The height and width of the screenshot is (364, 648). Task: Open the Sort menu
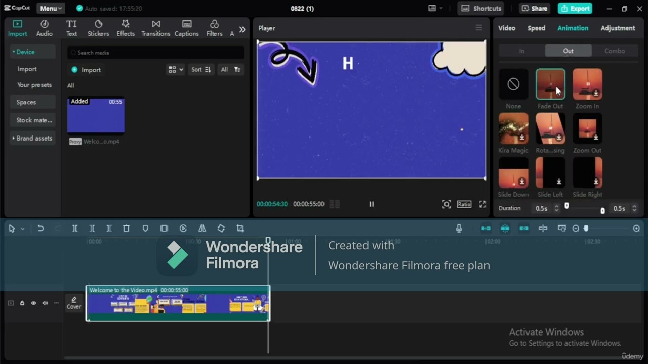(201, 70)
